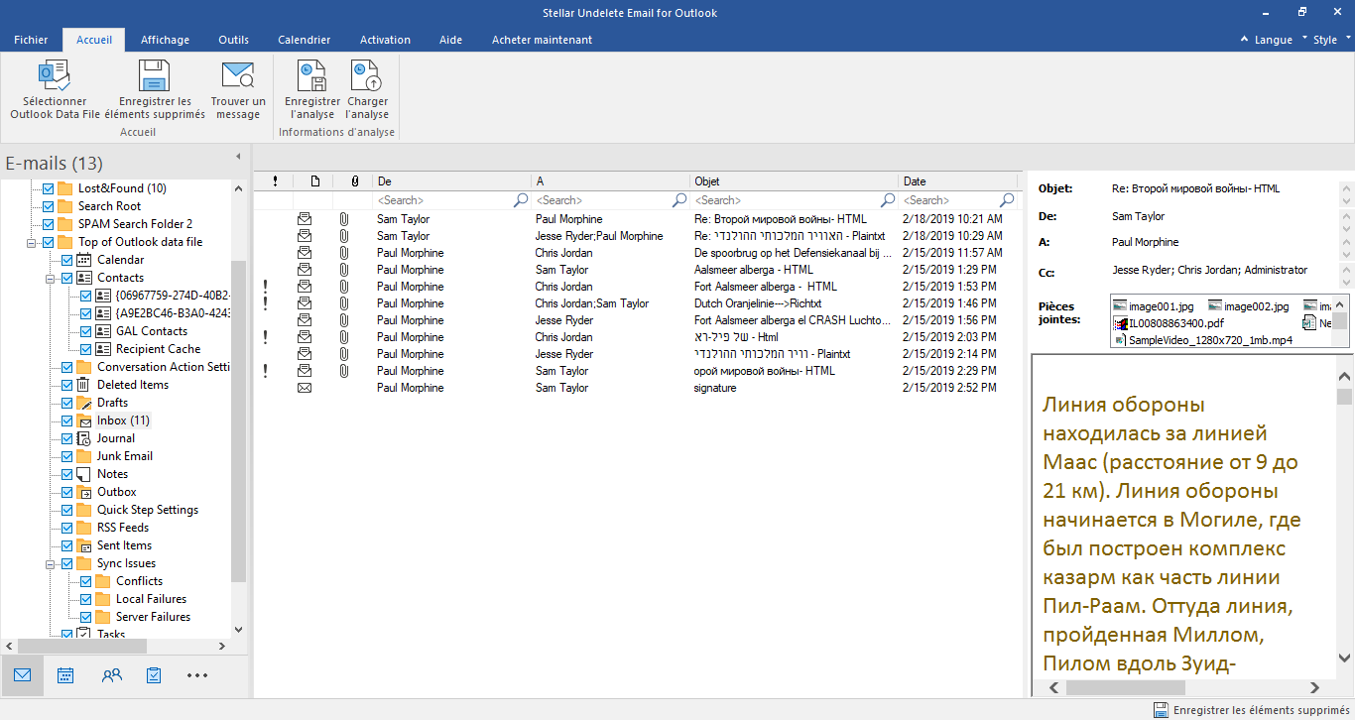Sort by Date column header
Image resolution: width=1355 pixels, height=720 pixels.
point(958,181)
